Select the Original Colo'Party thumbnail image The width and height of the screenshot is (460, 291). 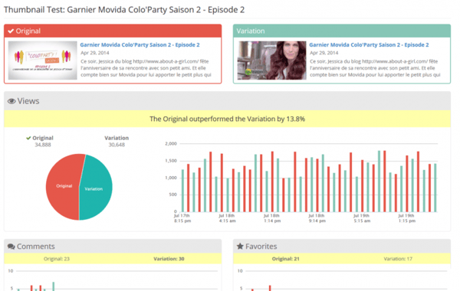tap(42, 60)
